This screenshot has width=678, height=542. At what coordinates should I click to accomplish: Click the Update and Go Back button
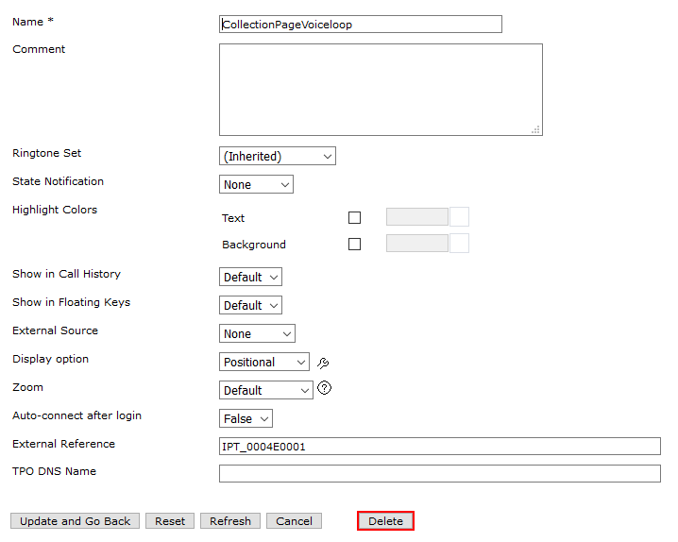(76, 521)
